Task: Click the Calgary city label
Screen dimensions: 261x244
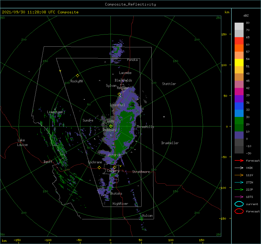Action: tap(113, 171)
